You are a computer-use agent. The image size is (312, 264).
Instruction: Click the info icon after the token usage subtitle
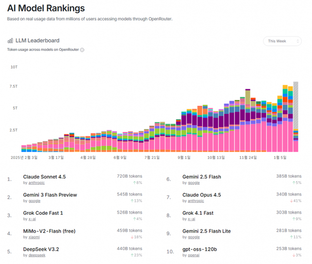click(x=82, y=50)
